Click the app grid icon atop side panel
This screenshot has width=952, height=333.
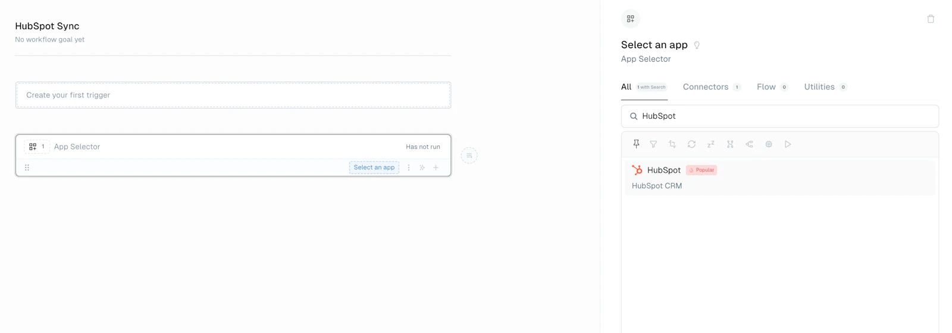tap(631, 19)
